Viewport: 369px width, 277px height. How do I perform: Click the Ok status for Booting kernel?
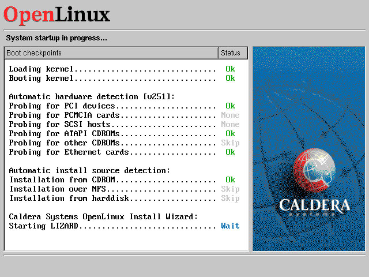(230, 78)
